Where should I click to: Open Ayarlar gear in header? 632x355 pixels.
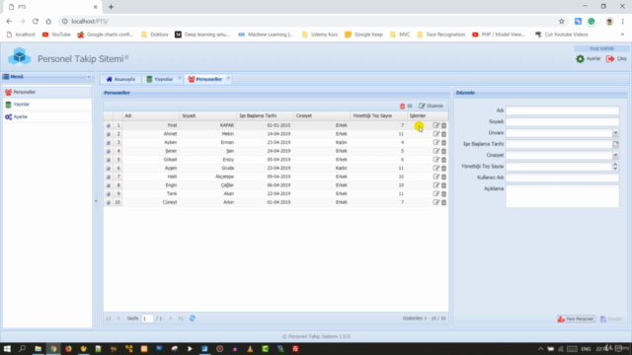[580, 59]
